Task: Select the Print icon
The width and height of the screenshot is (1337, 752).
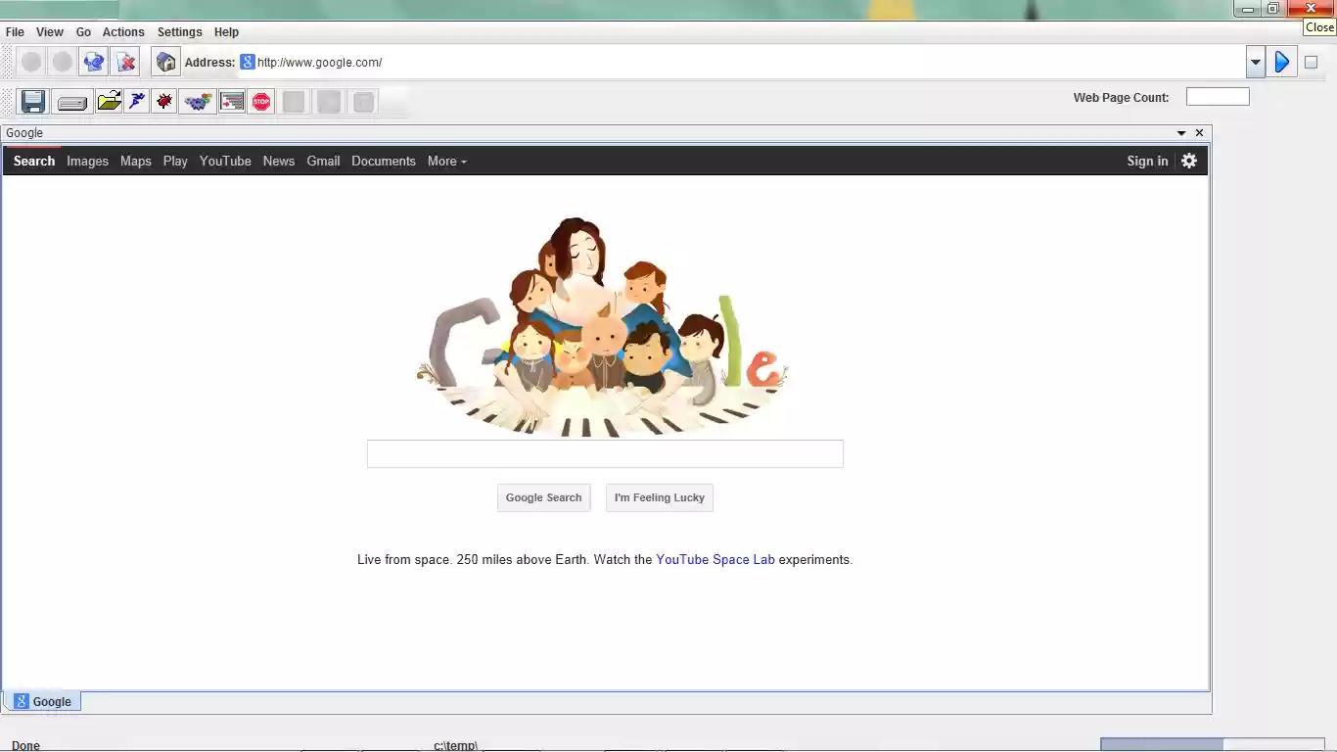Action: click(x=70, y=101)
